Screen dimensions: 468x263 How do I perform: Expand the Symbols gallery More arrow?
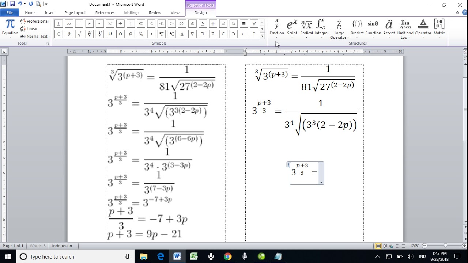[262, 36]
